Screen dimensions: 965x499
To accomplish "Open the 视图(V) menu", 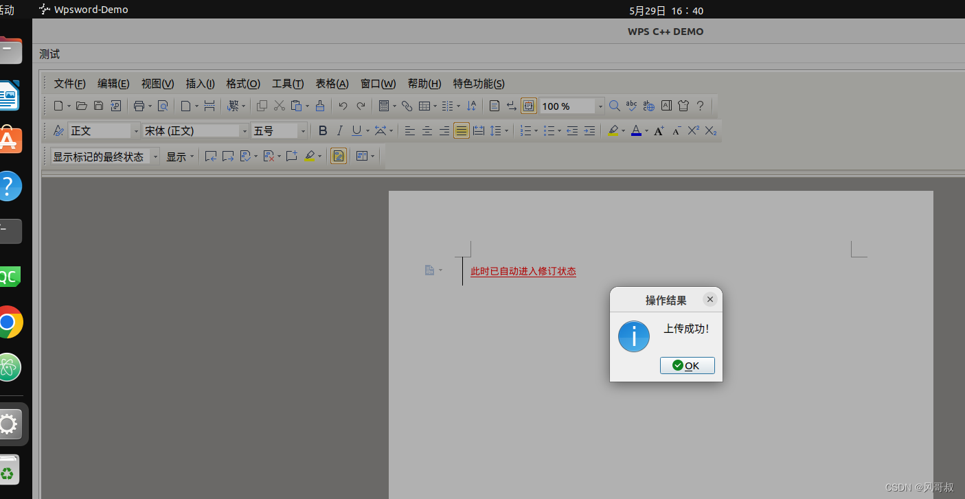I will point(157,84).
